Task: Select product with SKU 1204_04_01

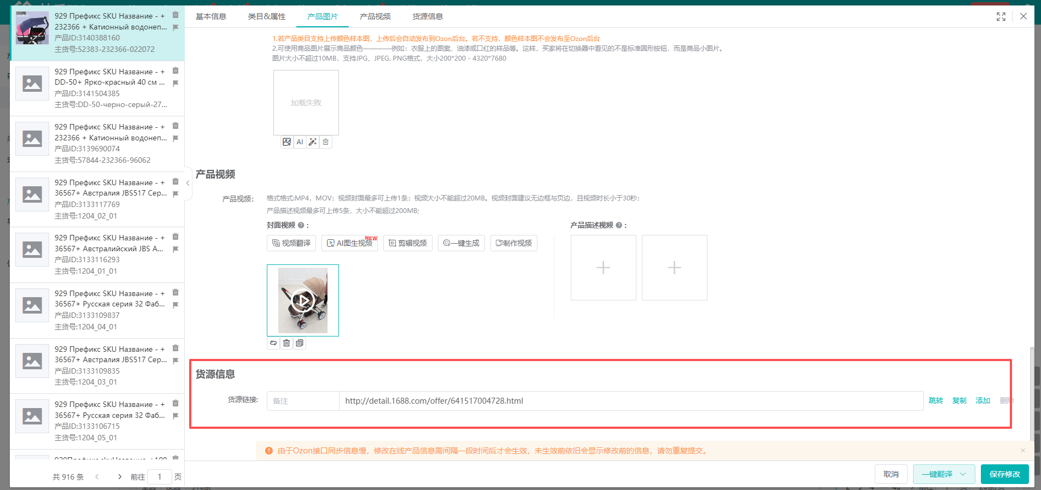Action: (x=97, y=310)
